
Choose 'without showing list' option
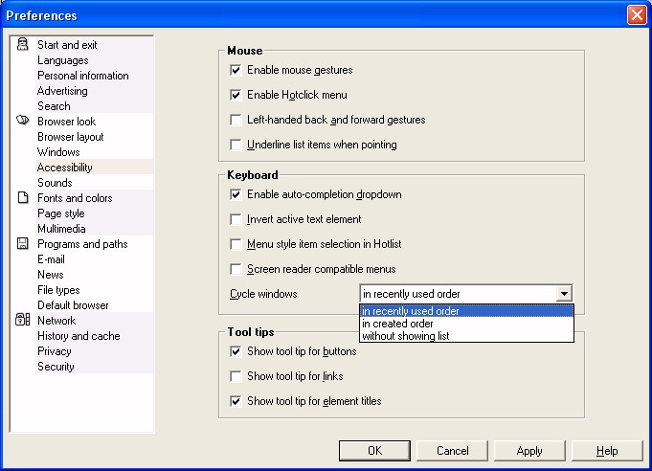pos(466,336)
